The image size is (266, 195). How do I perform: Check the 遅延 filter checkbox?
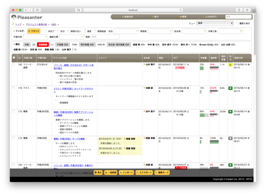85,31
